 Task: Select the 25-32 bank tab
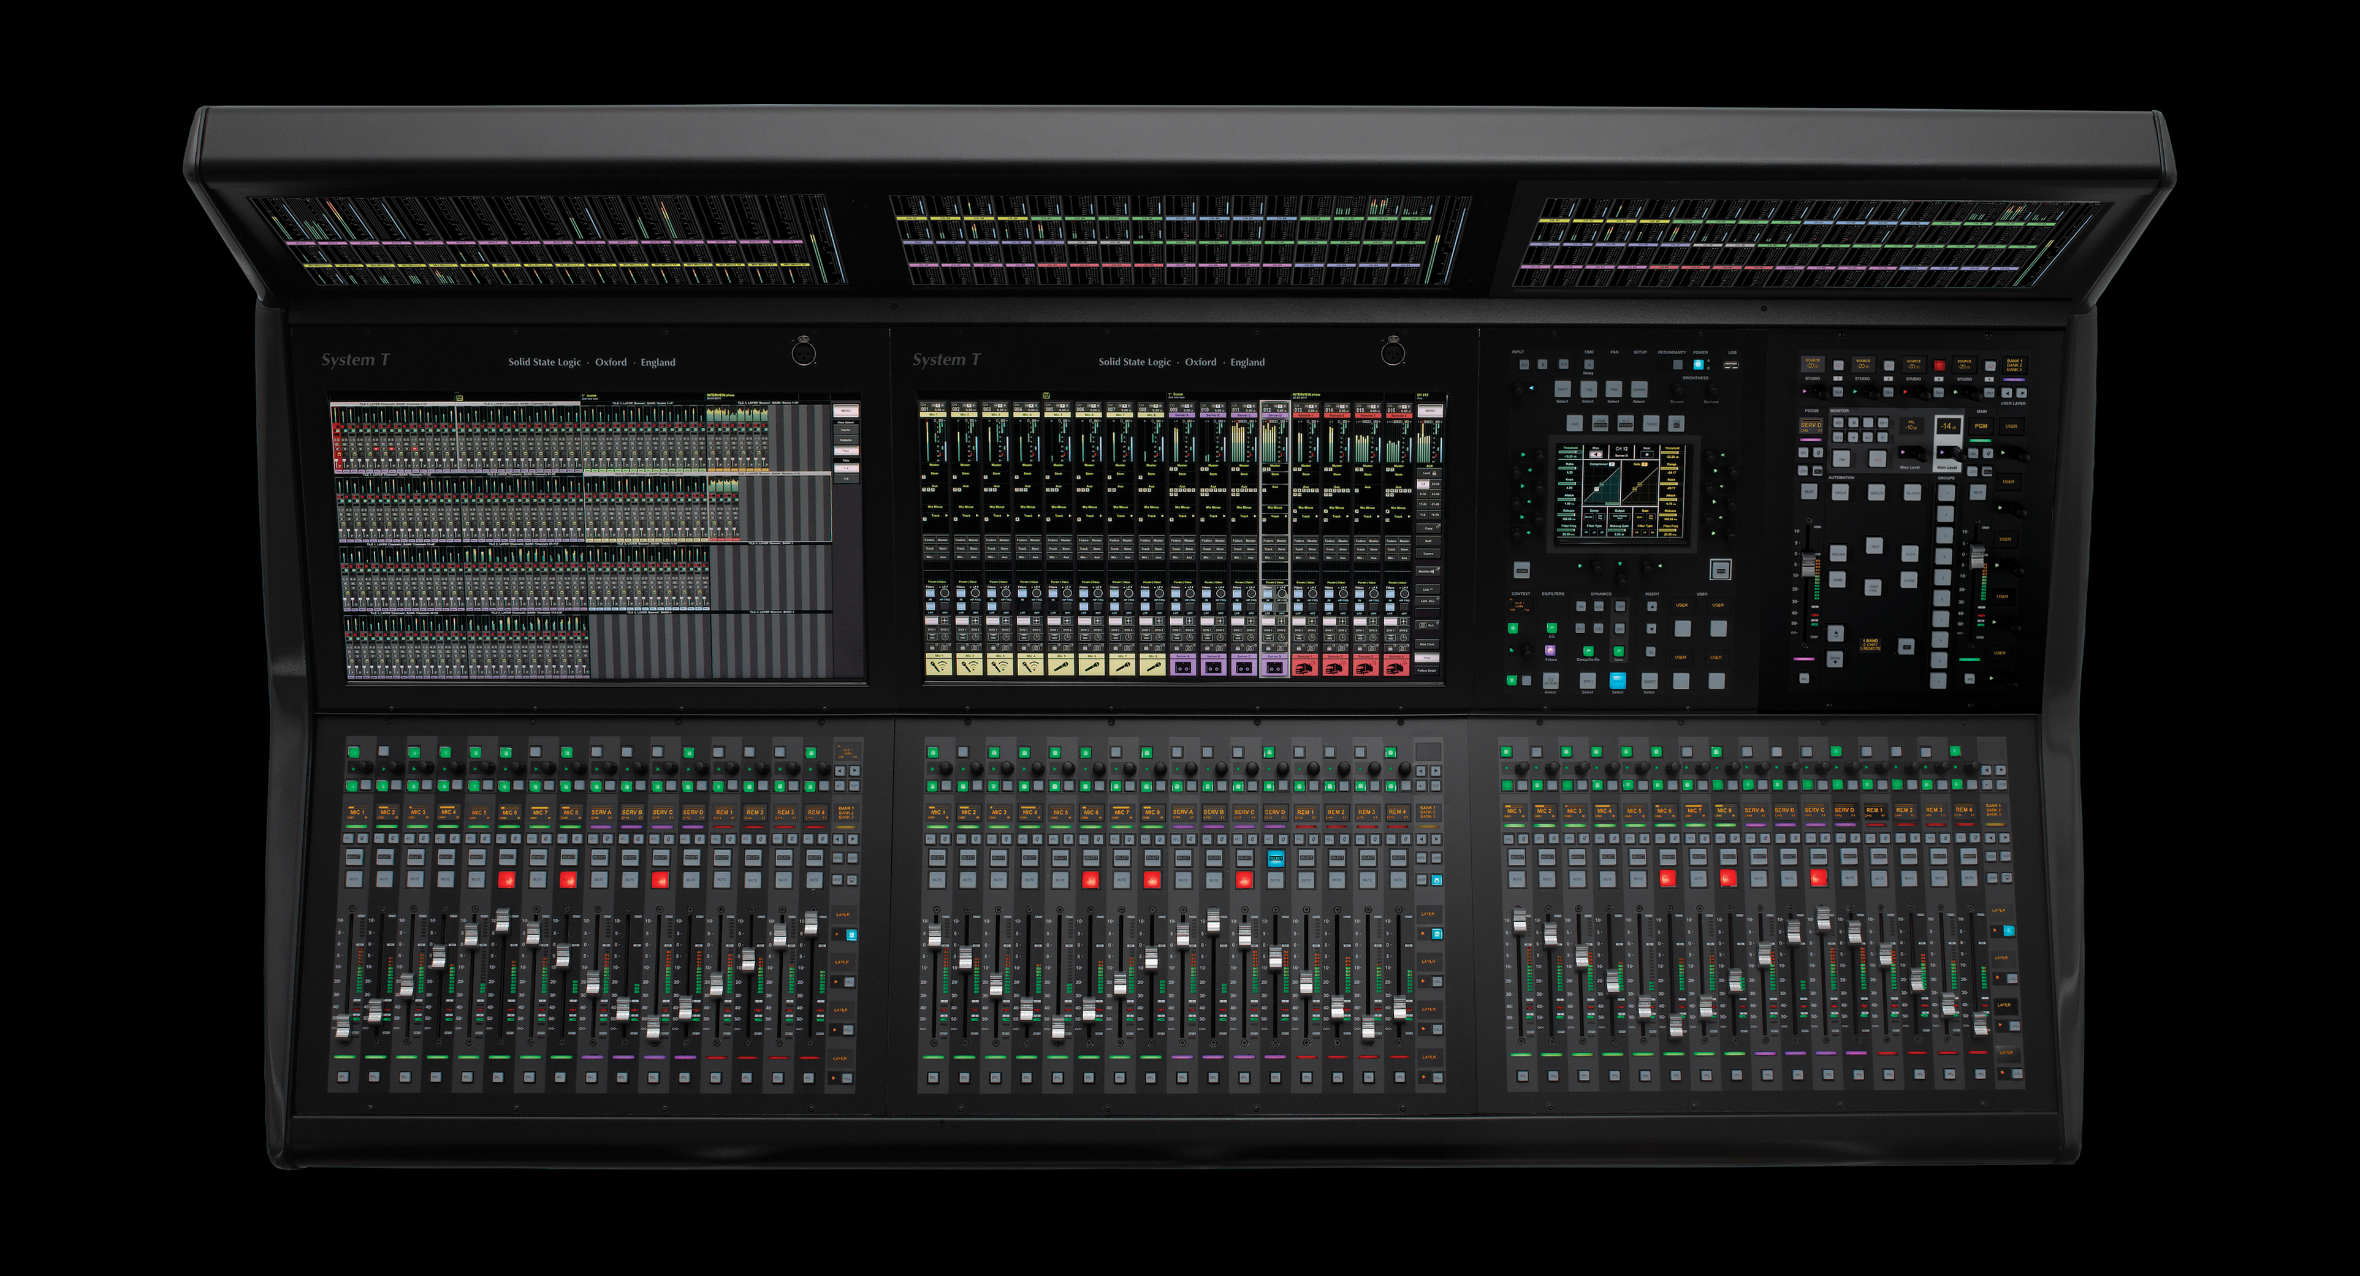1436,485
